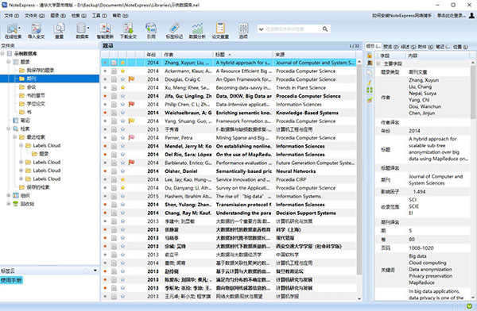Click the user manual (使用手册) tag link
This screenshot has width=477, height=311.
[11, 280]
